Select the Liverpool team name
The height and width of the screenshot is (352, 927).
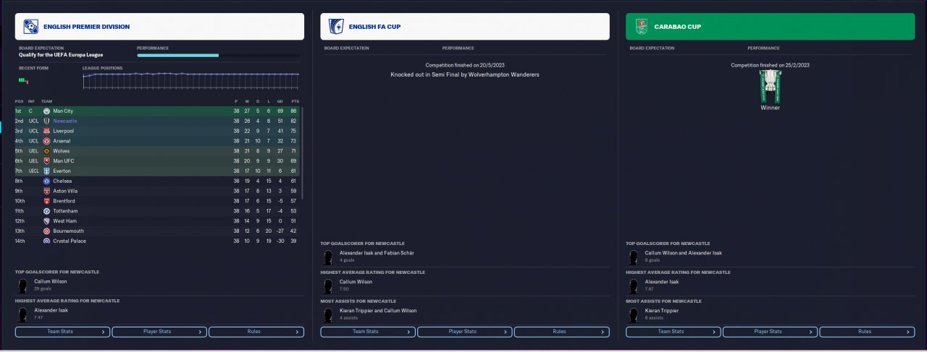tap(64, 132)
